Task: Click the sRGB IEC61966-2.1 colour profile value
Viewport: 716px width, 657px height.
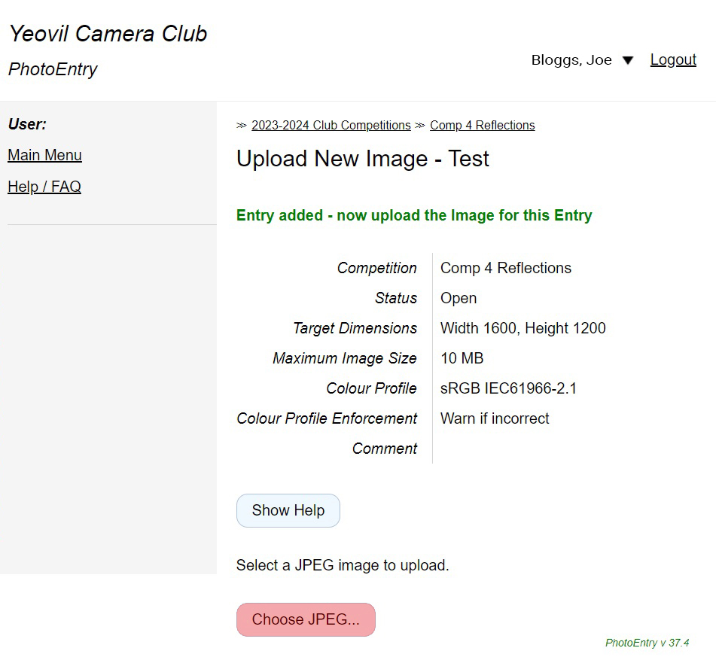Action: [508, 388]
